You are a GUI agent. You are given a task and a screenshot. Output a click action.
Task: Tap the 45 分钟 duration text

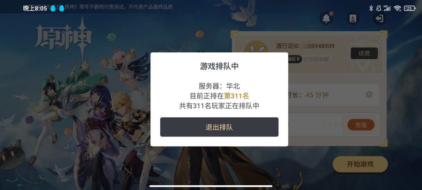click(317, 95)
